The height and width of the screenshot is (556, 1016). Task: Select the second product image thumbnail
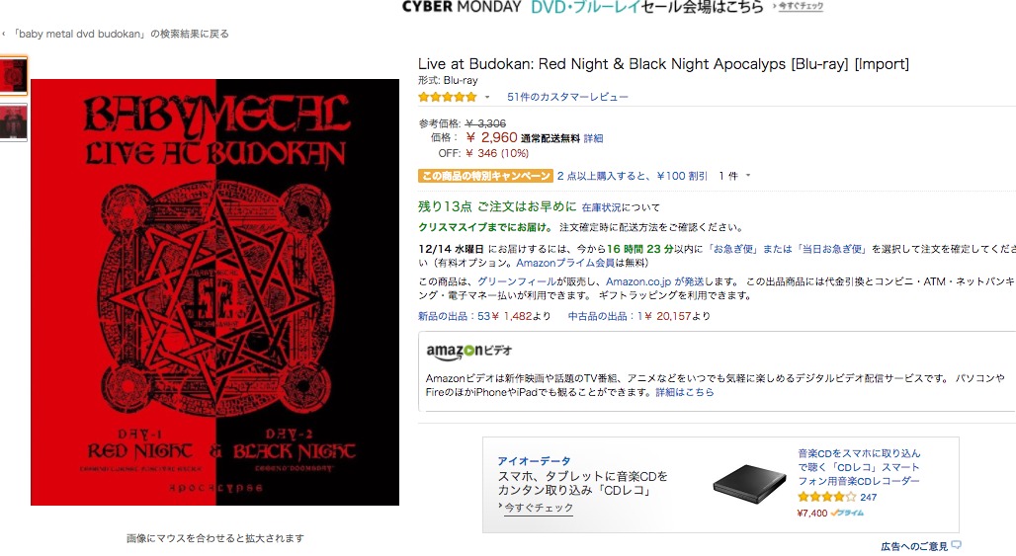(13, 121)
